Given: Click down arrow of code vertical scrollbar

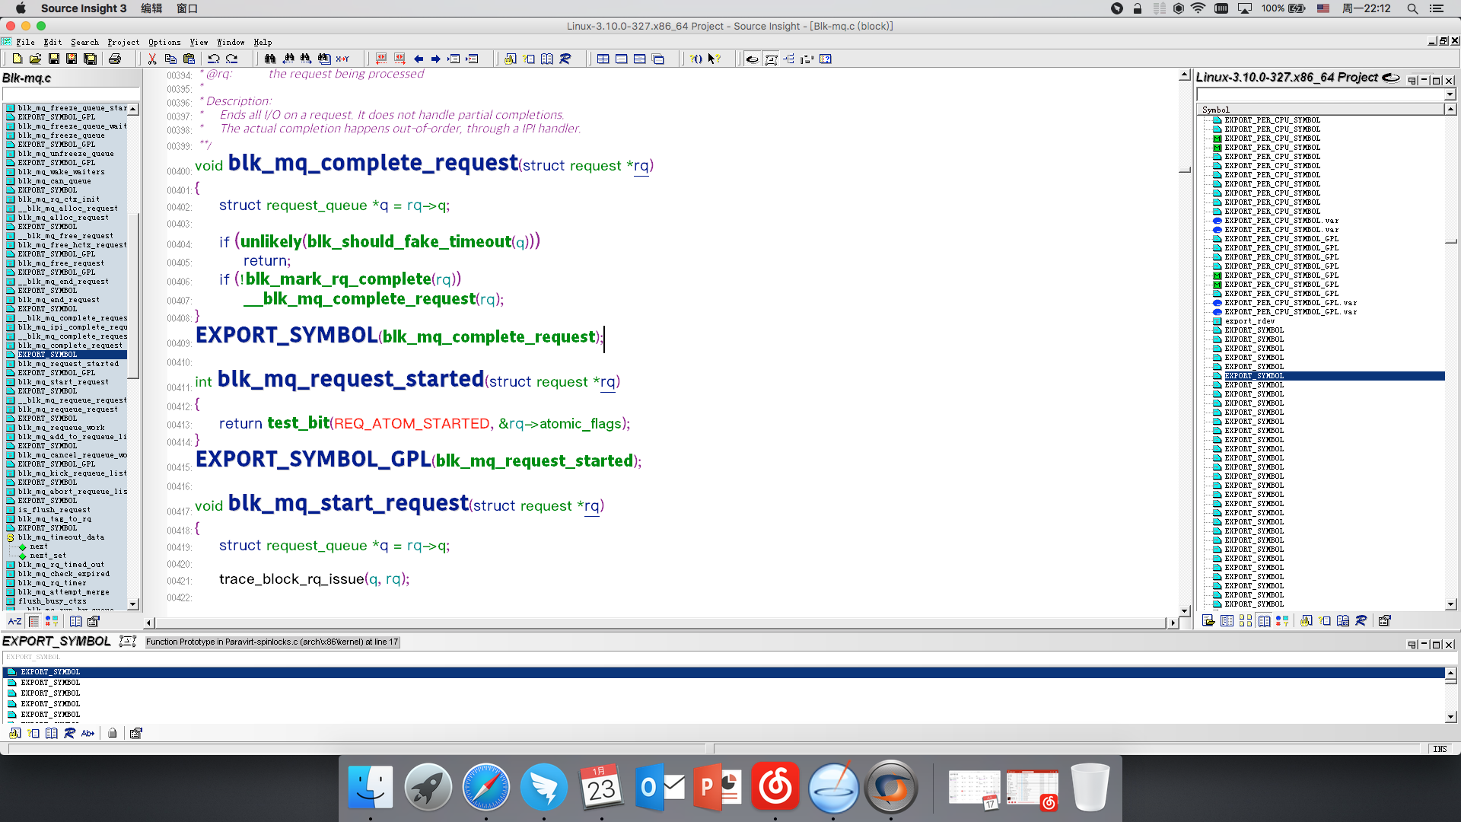Looking at the screenshot, I should (x=1184, y=610).
